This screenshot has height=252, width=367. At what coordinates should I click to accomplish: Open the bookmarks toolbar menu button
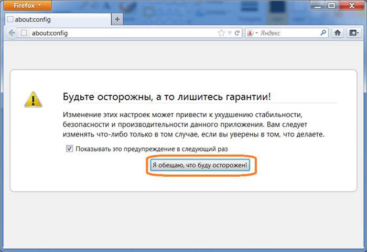(x=354, y=32)
